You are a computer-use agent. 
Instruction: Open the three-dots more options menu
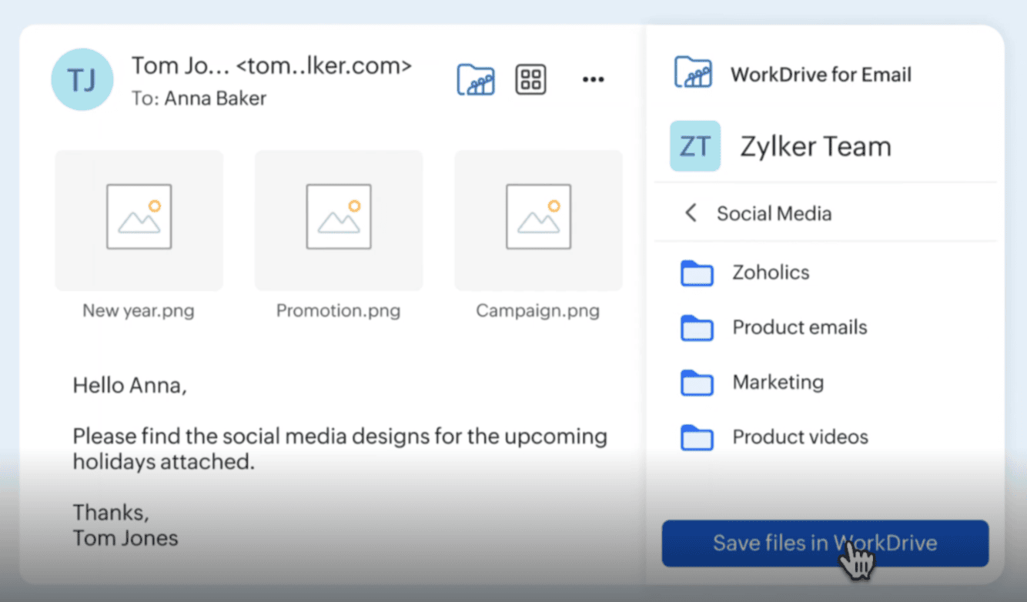[x=593, y=79]
